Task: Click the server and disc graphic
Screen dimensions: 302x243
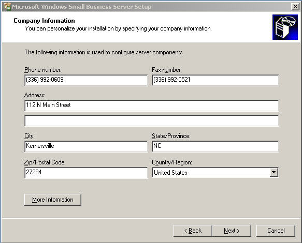Action: tap(285, 27)
